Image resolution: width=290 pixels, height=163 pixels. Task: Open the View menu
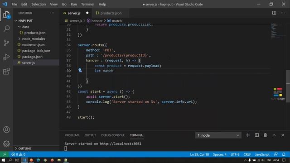tap(53, 4)
